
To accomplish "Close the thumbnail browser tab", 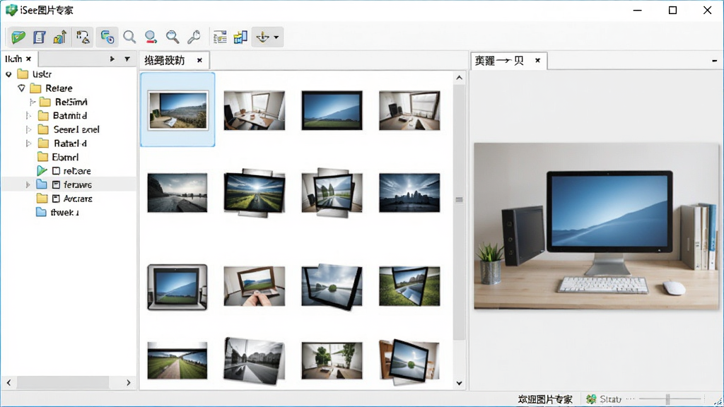I will click(x=199, y=61).
